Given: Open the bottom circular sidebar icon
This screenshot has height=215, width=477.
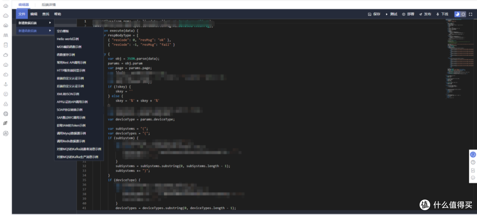Looking at the screenshot, I should pyautogui.click(x=6, y=133).
